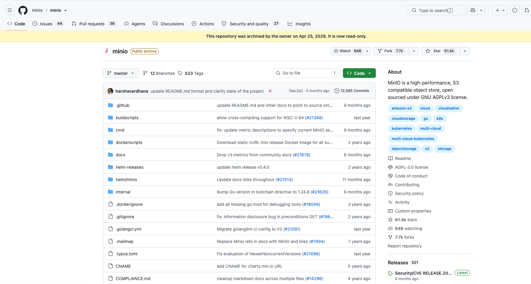Click the .dockerignore file icon
531x284 pixels.
[x=110, y=204]
